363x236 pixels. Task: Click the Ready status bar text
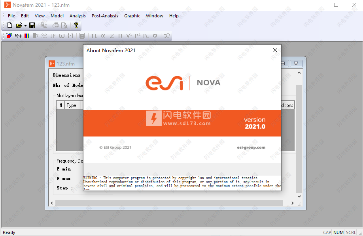coord(9,232)
